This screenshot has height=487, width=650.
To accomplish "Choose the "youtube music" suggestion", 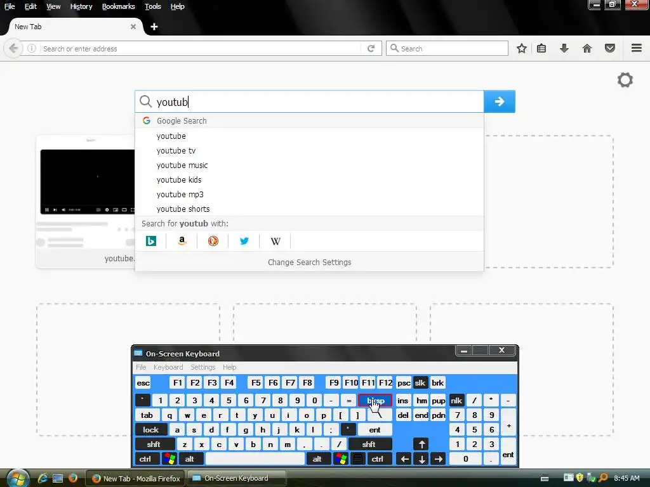I will [309, 166].
